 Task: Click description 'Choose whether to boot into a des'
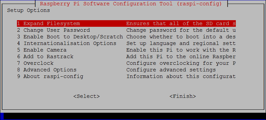[181, 37]
